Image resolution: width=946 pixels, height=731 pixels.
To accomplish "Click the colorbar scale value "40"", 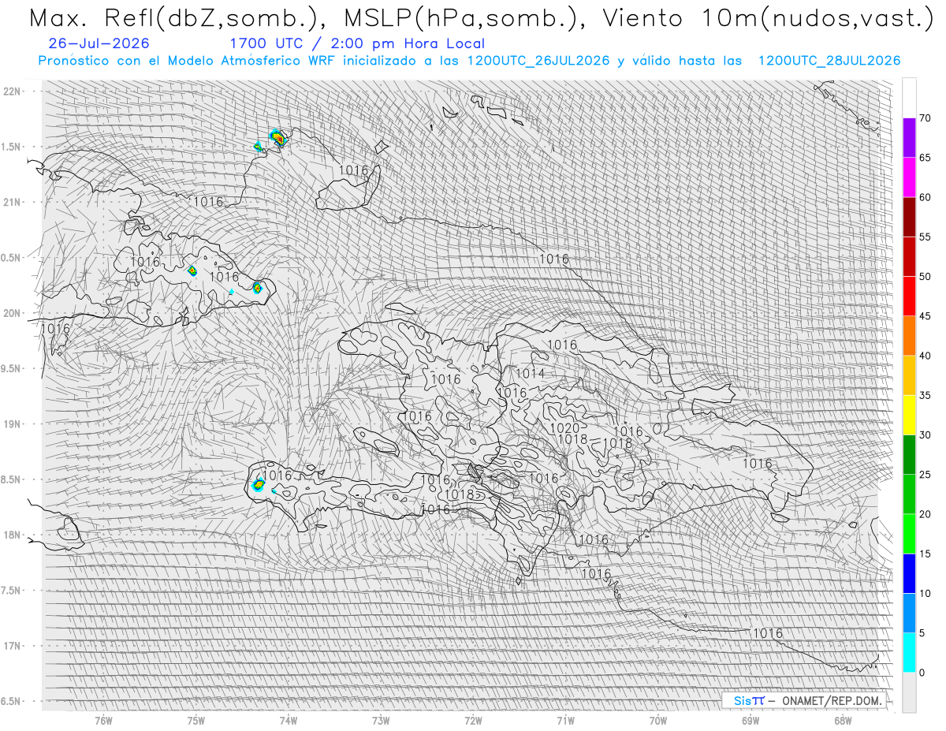I will 926,356.
